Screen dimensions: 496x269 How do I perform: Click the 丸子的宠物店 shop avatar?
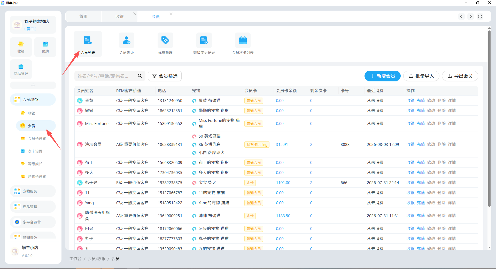pos(17,25)
